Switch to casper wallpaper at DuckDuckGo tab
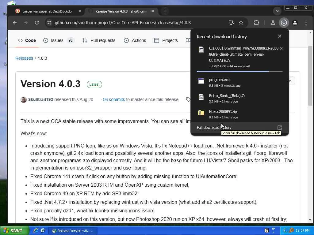 [x=47, y=11]
